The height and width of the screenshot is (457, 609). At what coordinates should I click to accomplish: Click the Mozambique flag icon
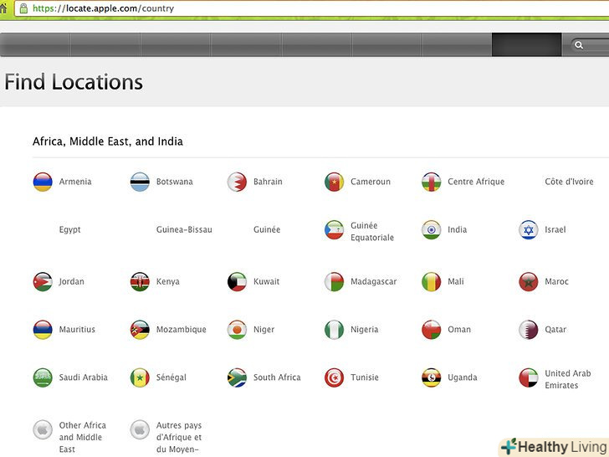point(140,330)
